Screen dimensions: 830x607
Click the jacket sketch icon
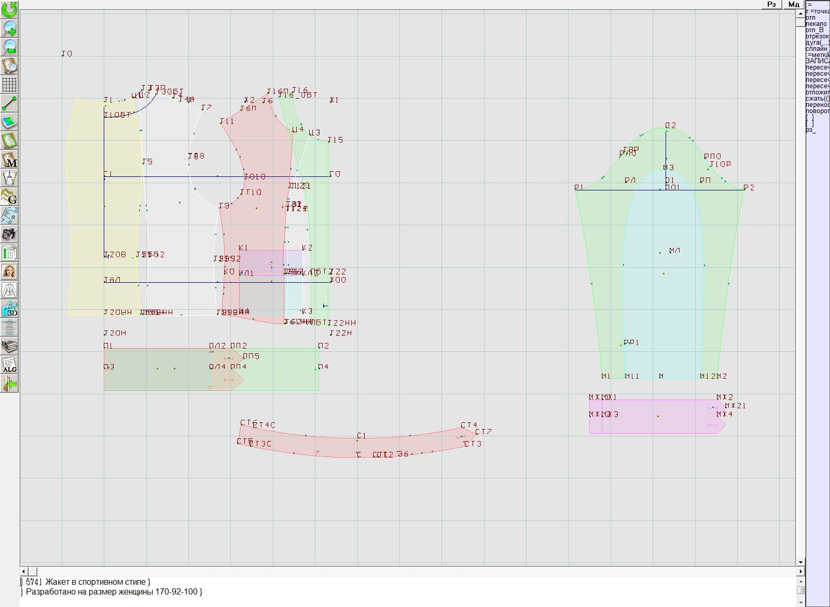(x=9, y=291)
